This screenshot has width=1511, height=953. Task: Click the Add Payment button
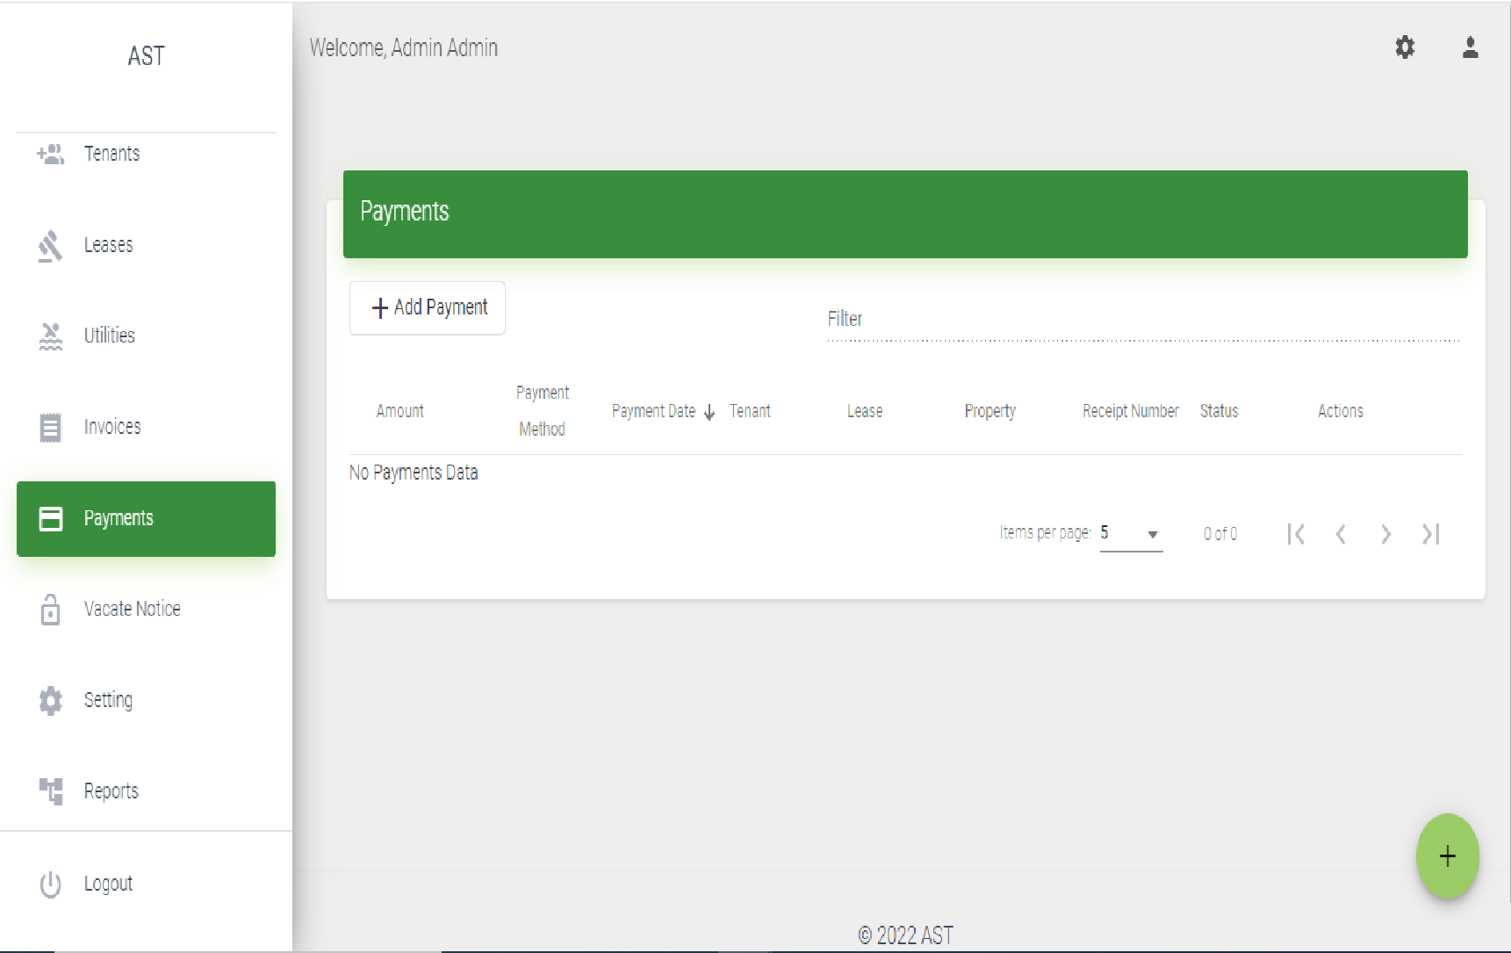[x=428, y=307]
